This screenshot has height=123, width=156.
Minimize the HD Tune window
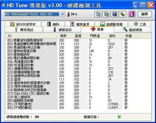(136, 5)
